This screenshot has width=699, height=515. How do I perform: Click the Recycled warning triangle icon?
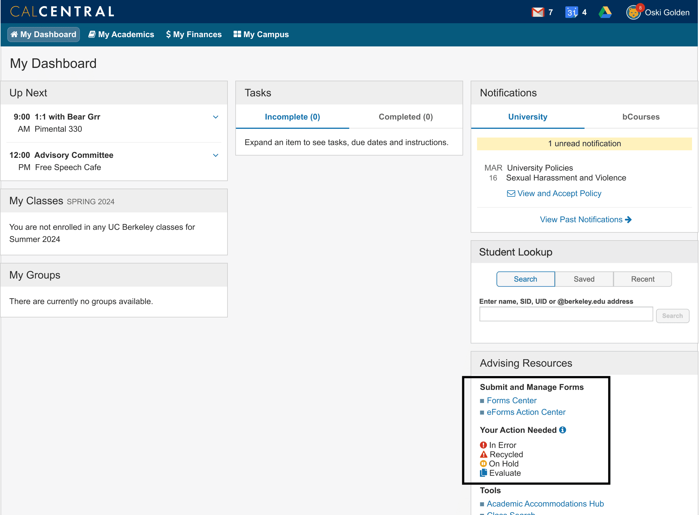[x=483, y=454]
